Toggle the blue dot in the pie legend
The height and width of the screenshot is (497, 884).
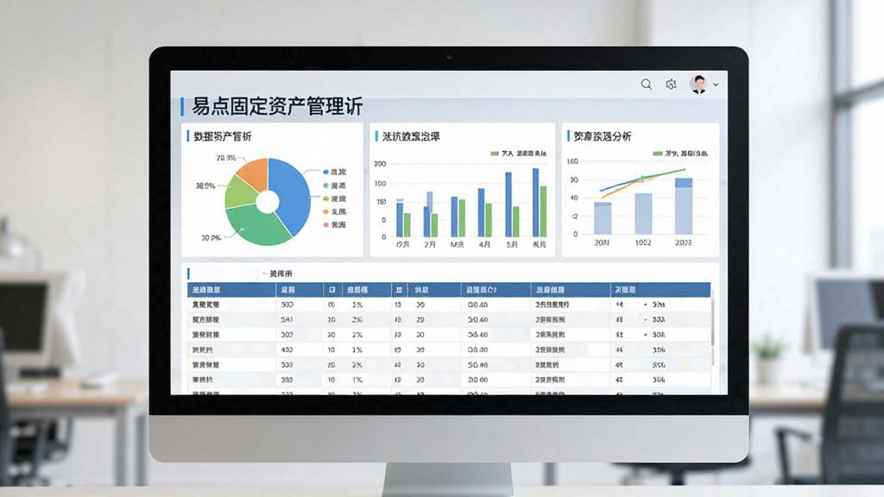tap(325, 172)
